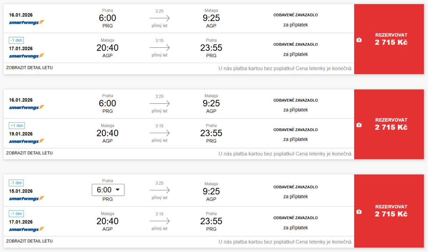Select the "-1 den" badge above 15.01.2026
Viewport: 428px width, 252px height.
(17, 183)
